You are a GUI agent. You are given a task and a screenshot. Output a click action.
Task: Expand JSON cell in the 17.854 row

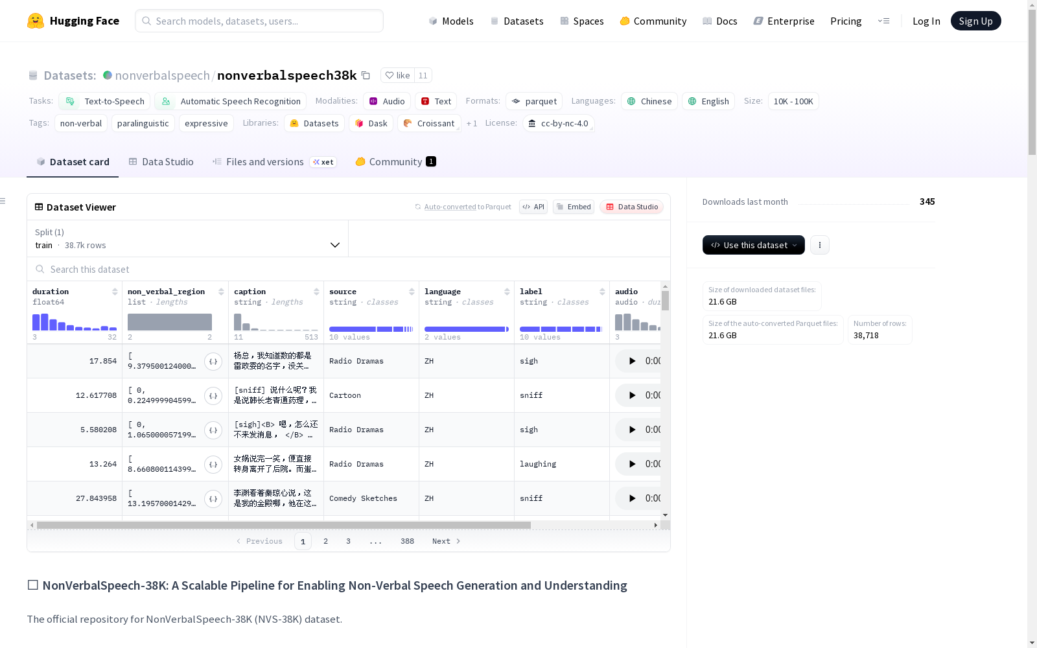coord(213,362)
